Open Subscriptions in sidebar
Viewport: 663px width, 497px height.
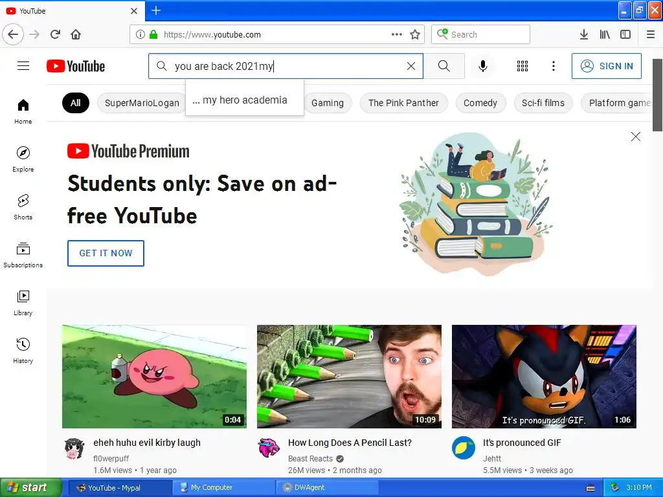tap(23, 255)
